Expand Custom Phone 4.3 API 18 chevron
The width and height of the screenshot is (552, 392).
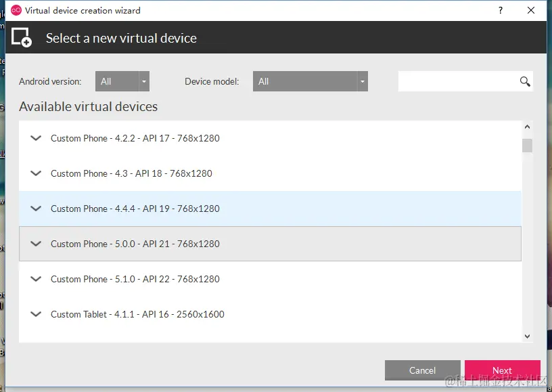pos(36,173)
